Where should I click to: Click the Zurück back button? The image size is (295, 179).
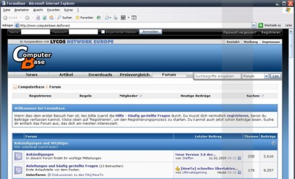[11, 18]
